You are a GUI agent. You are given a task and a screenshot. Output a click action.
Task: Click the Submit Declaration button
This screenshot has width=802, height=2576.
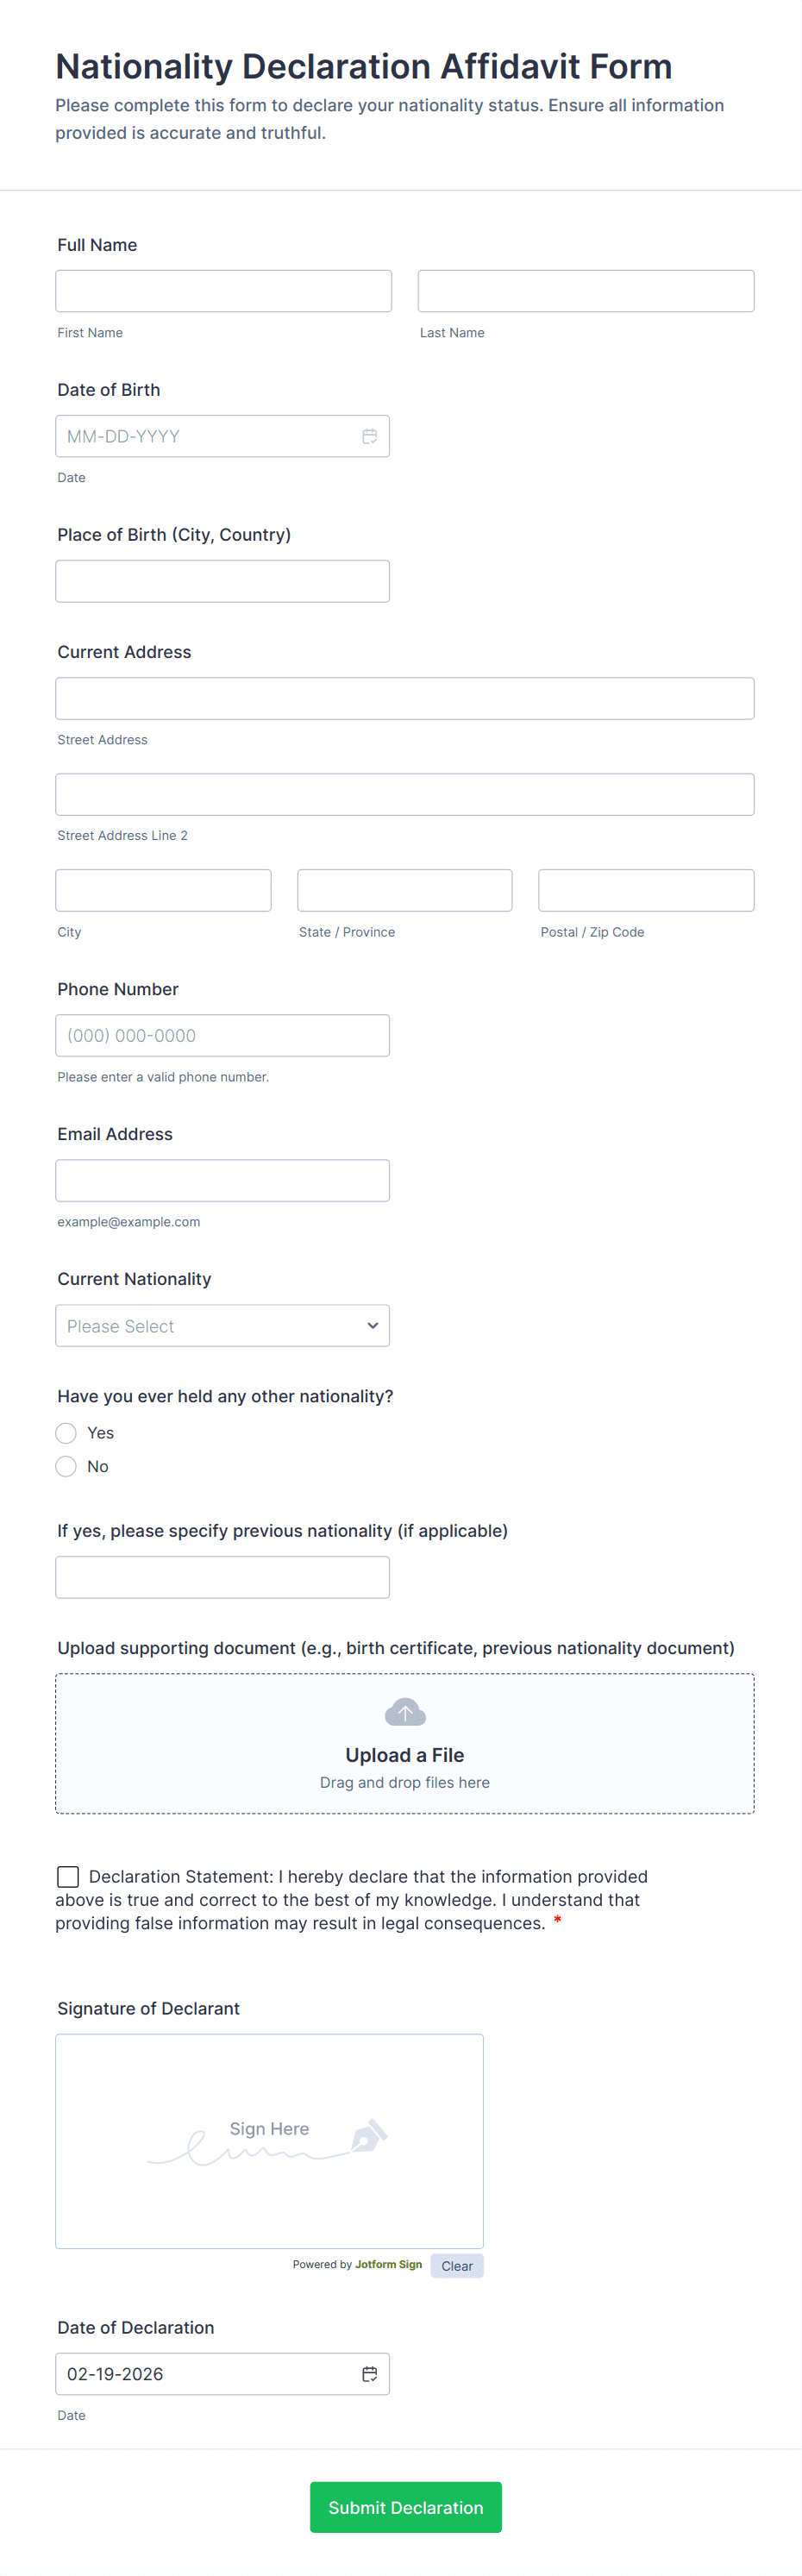coord(405,2506)
